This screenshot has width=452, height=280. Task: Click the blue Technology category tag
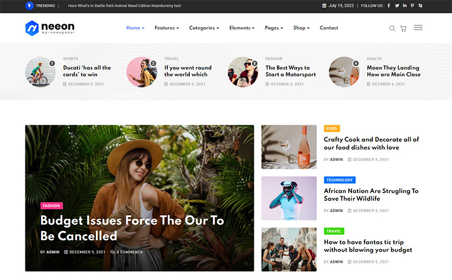340,180
